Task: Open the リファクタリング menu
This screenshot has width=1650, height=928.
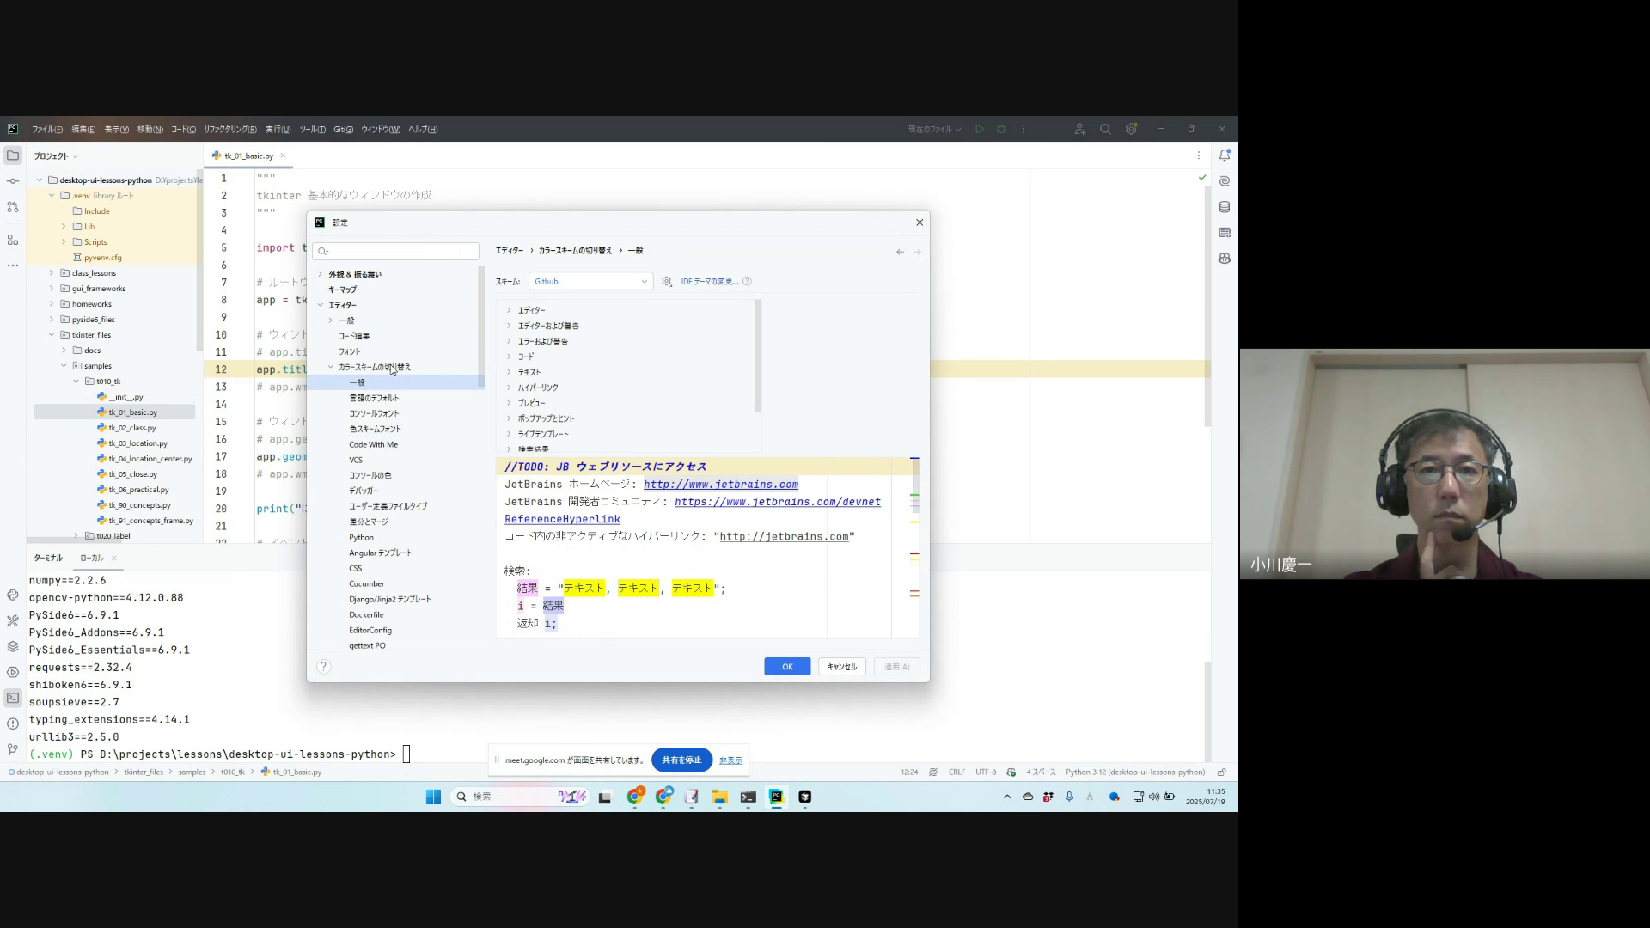Action: 229,130
